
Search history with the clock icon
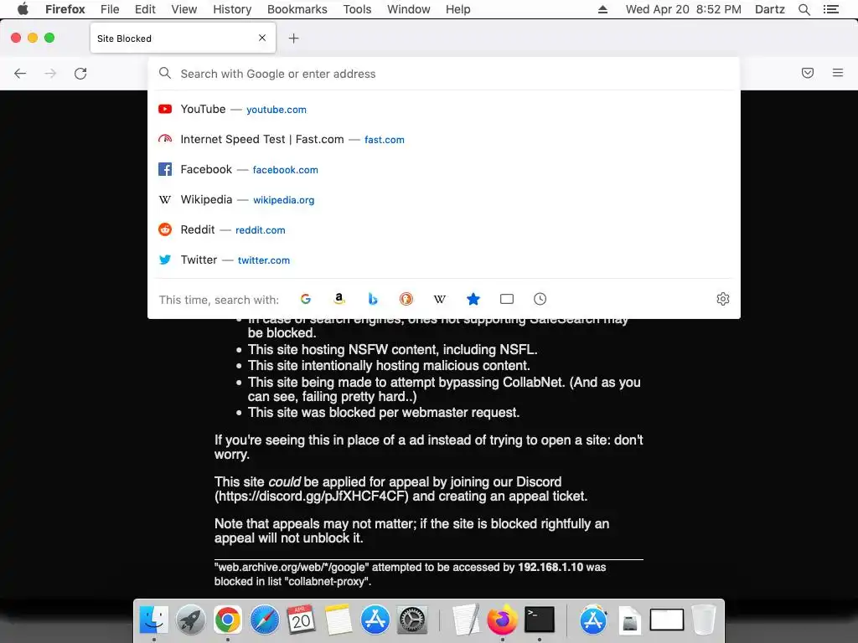coord(540,299)
